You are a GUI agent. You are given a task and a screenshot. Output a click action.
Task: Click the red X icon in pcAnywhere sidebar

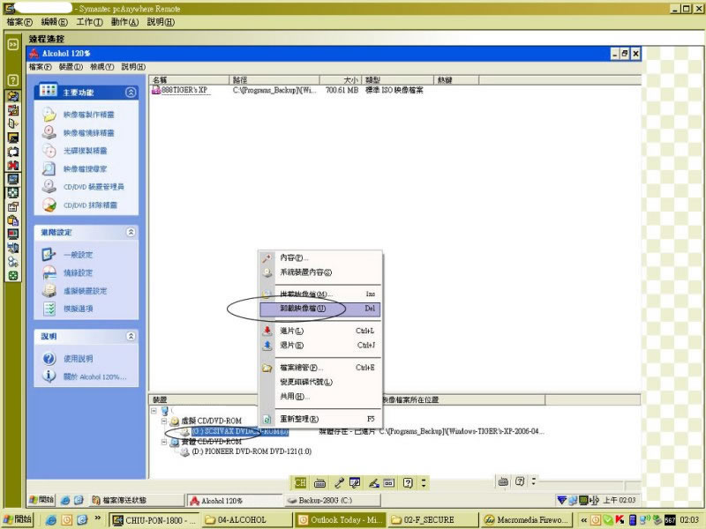click(x=13, y=165)
